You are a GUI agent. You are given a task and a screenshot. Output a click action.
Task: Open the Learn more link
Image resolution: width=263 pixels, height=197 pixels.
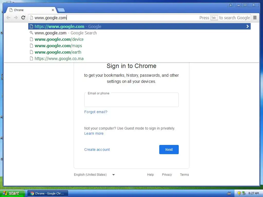pos(94,133)
